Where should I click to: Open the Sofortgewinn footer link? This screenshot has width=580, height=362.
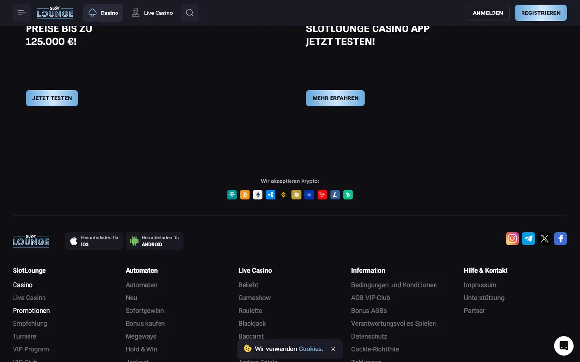(x=145, y=311)
